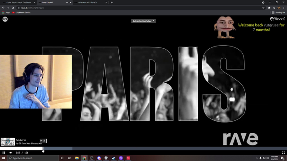
Task: Open the Chrome profile avatar
Action: click(x=279, y=8)
